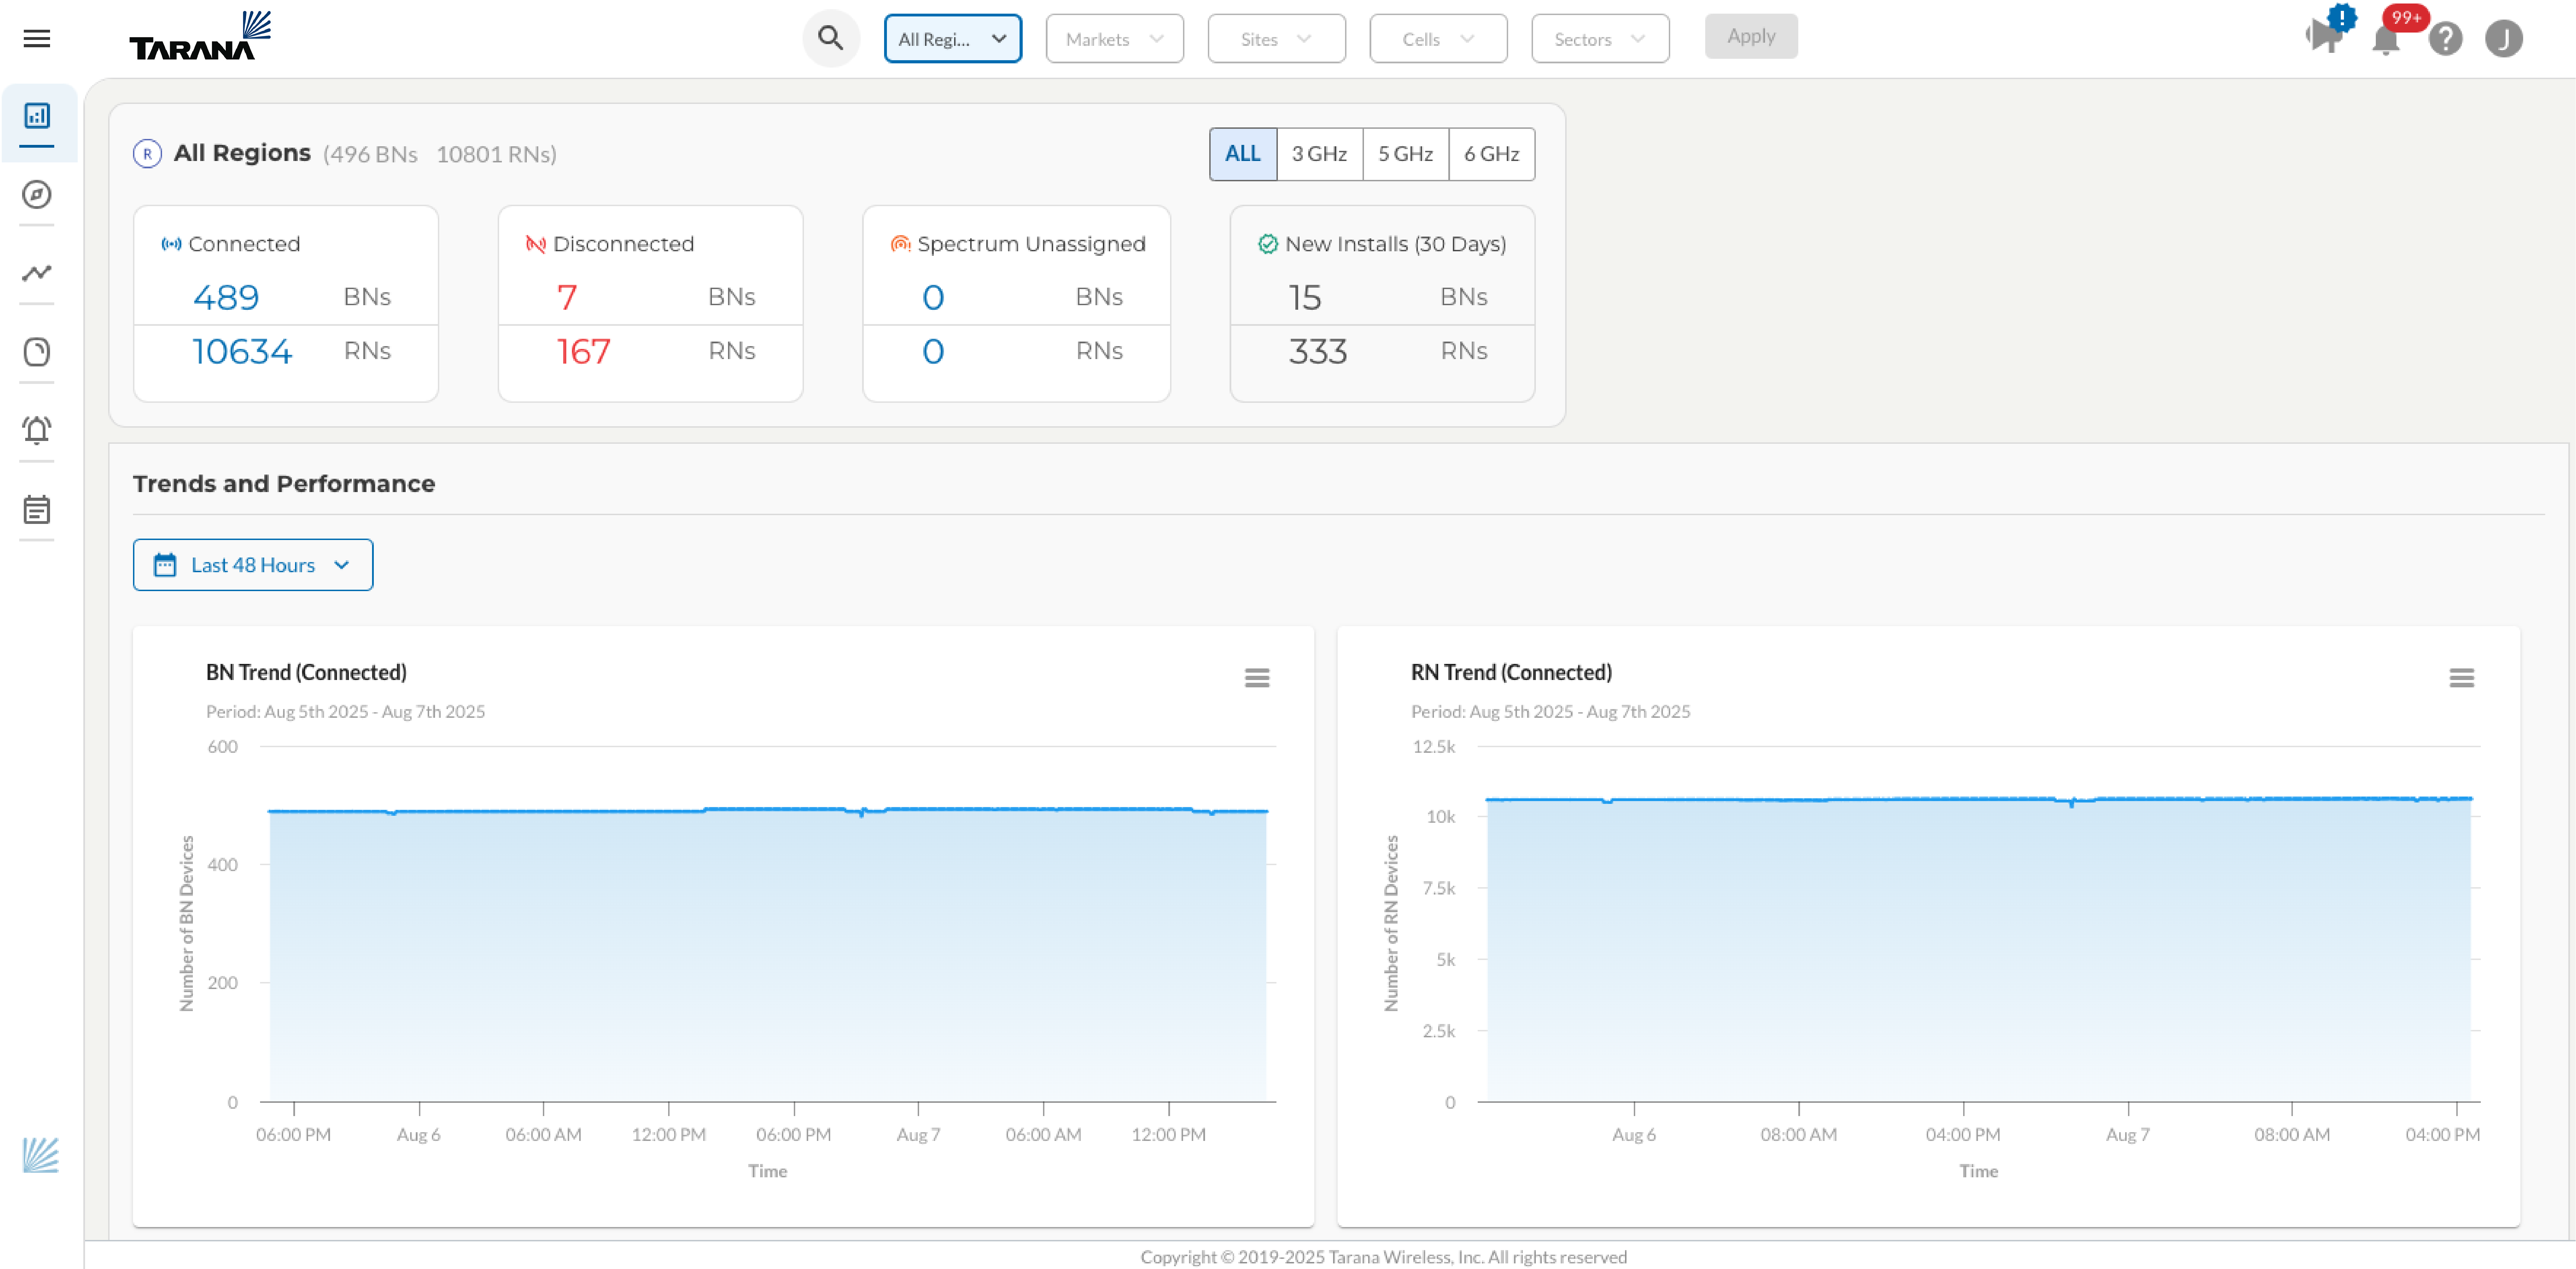Image resolution: width=2576 pixels, height=1269 pixels.
Task: Click the Tarana fan logo in the sidebar bottom
Action: pyautogui.click(x=41, y=1155)
